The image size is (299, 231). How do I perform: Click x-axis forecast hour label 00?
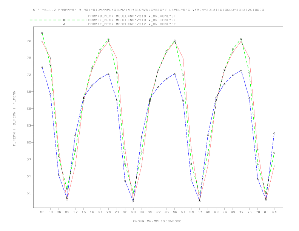pos(42,212)
